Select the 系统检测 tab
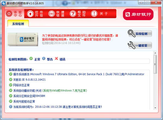163x120 pixels. point(18,23)
